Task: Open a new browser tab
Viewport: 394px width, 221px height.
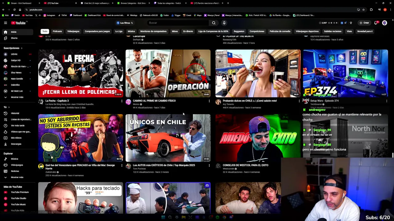Action: pos(228,3)
